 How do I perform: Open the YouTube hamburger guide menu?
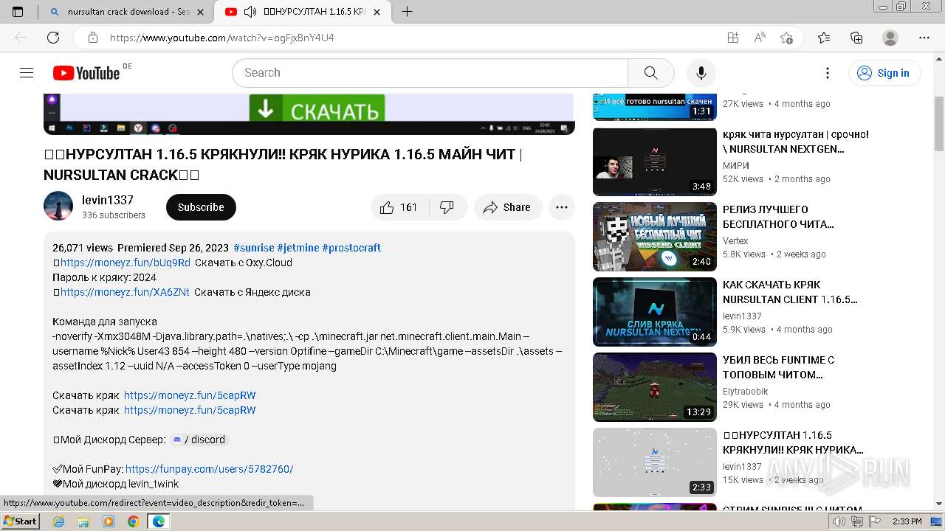(27, 72)
